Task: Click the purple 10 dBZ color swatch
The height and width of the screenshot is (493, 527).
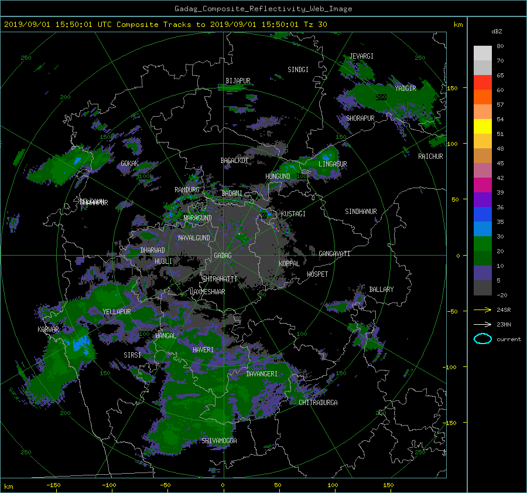Action: tap(482, 273)
